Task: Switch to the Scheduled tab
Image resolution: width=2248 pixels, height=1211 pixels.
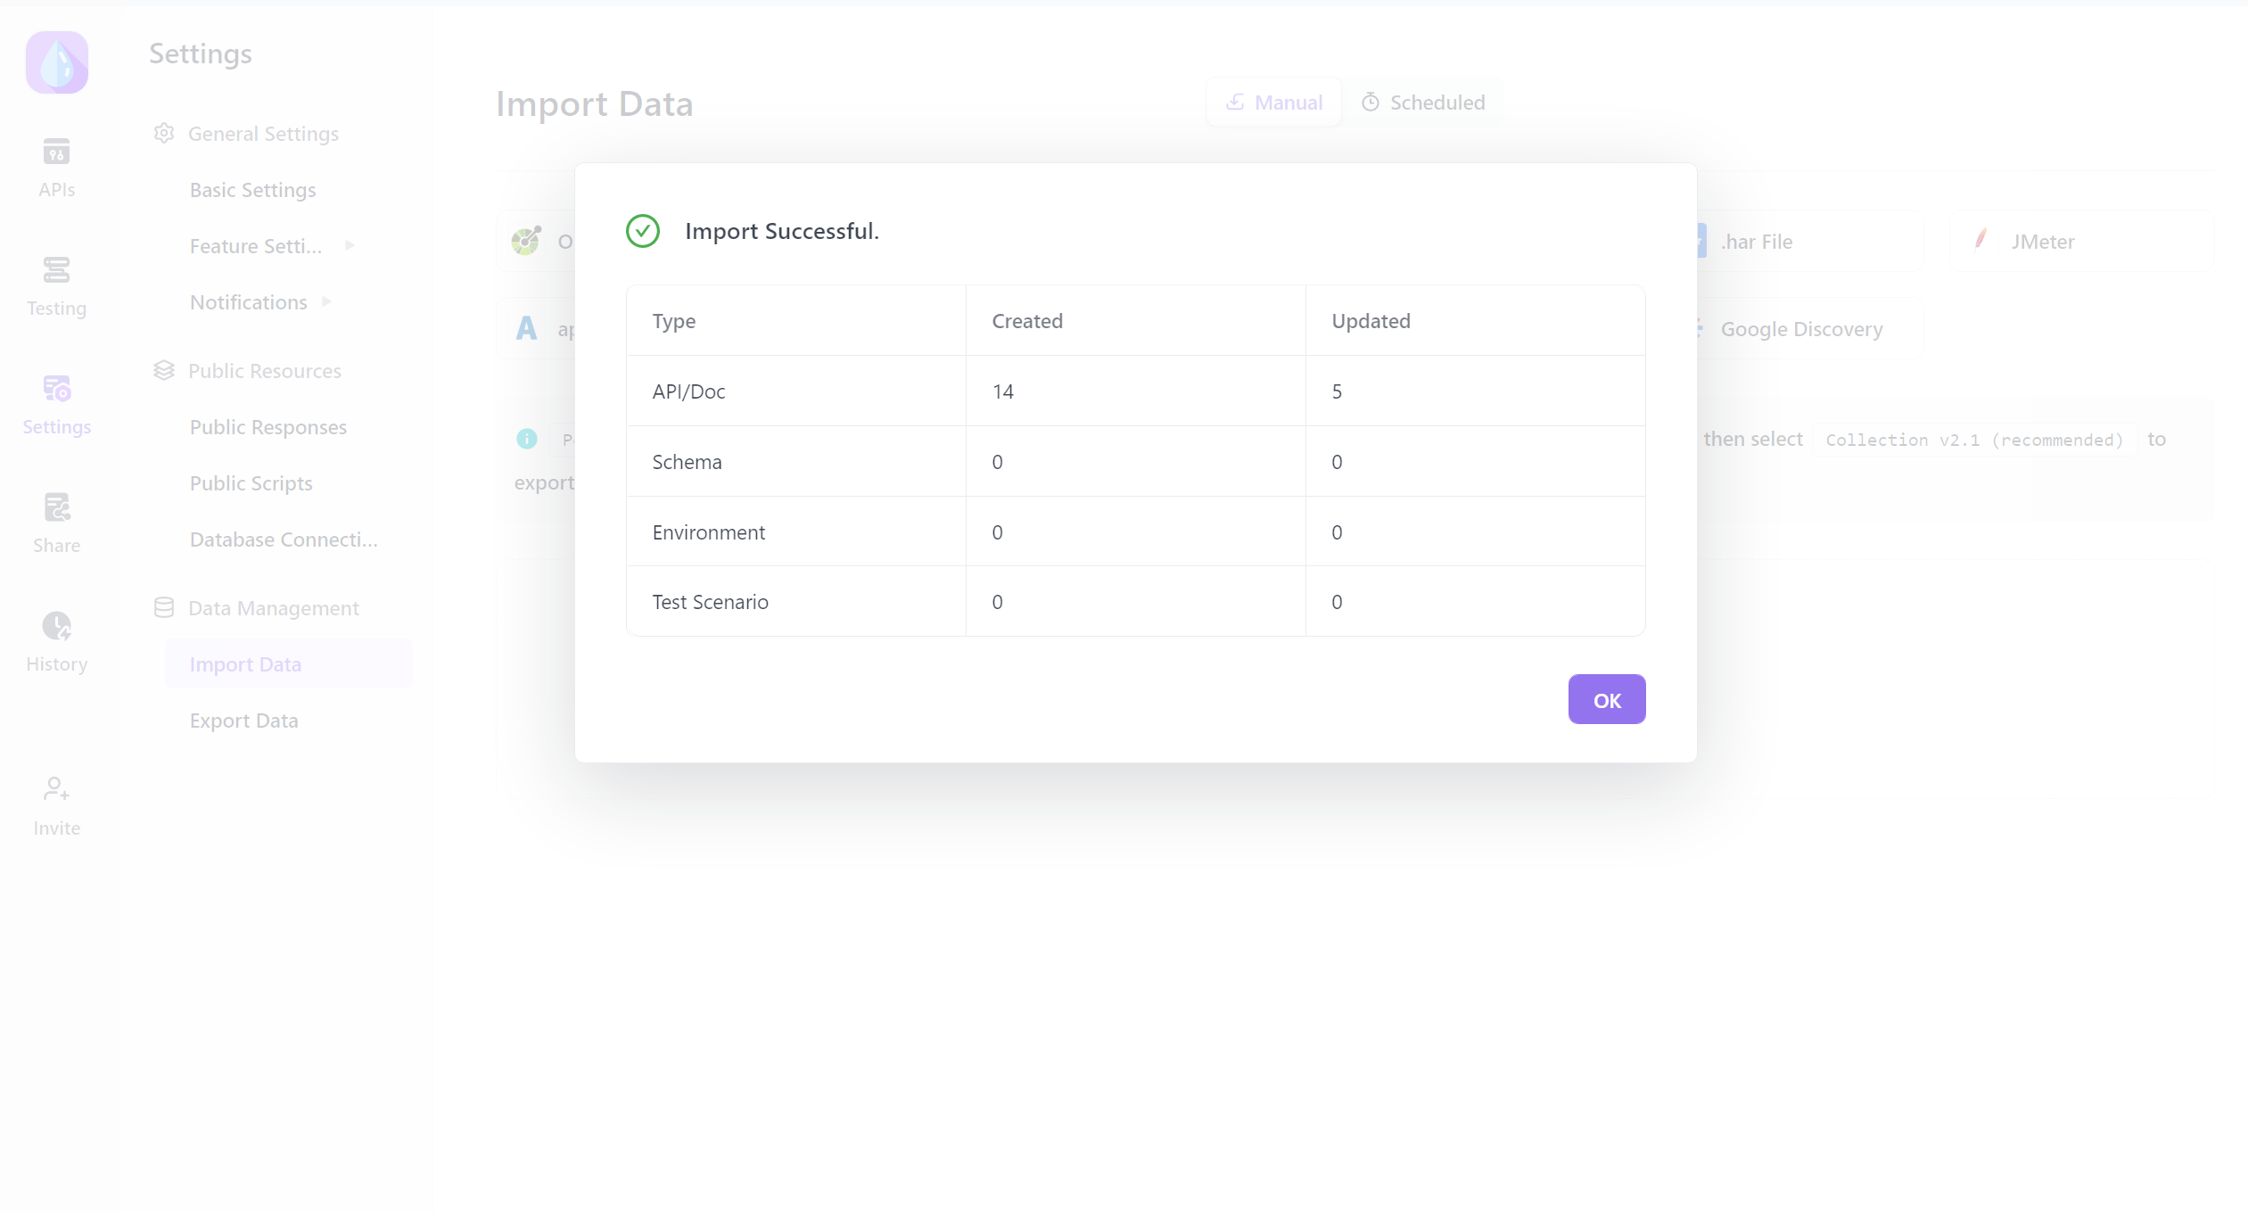Action: (1423, 103)
